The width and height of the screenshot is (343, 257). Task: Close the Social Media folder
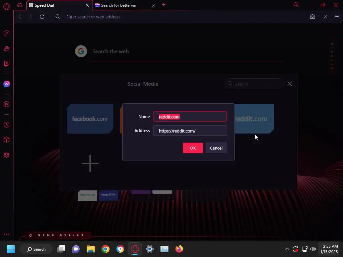(290, 84)
